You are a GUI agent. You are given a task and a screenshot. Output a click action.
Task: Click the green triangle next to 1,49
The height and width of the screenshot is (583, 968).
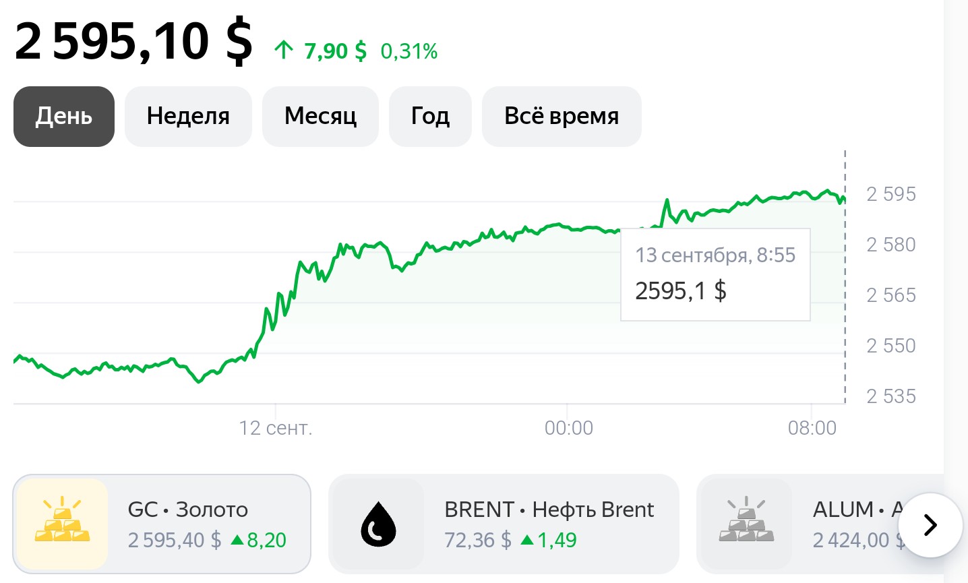click(527, 540)
